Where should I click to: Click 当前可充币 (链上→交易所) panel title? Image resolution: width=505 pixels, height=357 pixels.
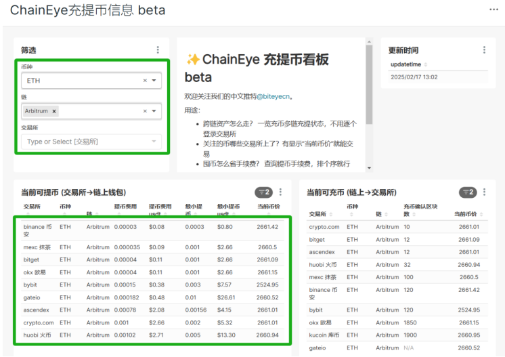(351, 192)
